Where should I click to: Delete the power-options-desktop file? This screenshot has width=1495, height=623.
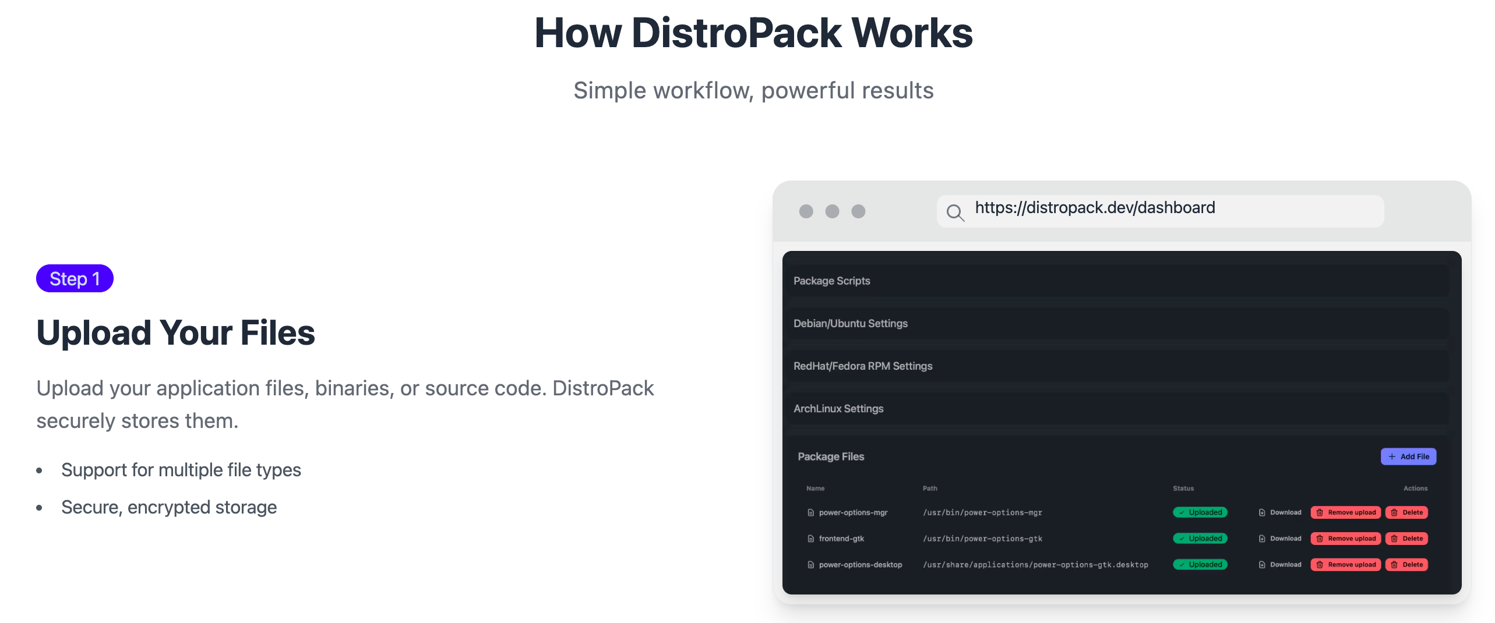[1407, 565]
